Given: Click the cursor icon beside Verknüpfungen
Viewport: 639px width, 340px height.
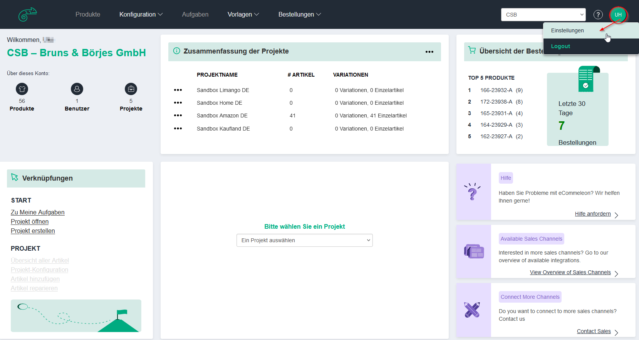Looking at the screenshot, I should 15,177.
